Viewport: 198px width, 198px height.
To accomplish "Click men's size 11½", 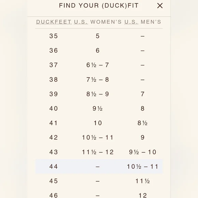I will [143, 181].
